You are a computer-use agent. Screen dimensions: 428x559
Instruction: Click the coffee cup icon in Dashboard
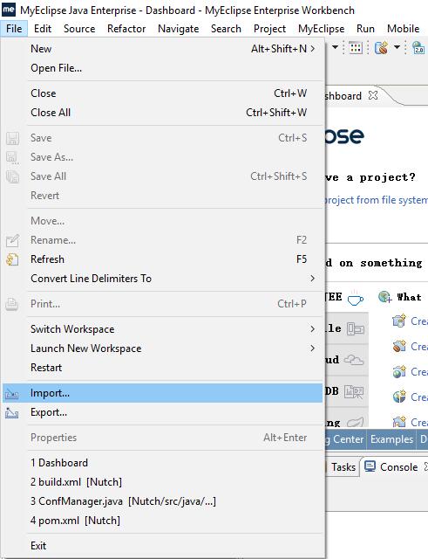coord(355,299)
